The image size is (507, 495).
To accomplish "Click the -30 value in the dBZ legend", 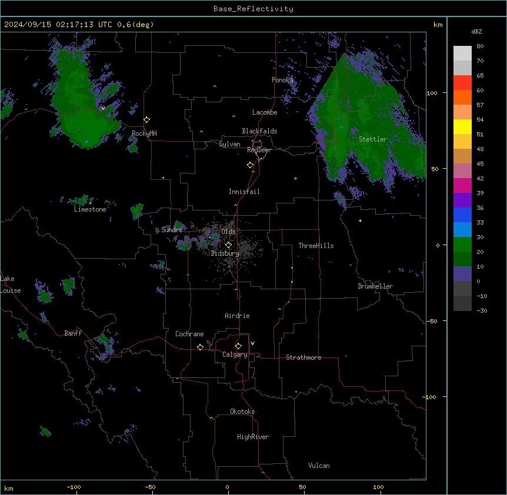I will (482, 310).
